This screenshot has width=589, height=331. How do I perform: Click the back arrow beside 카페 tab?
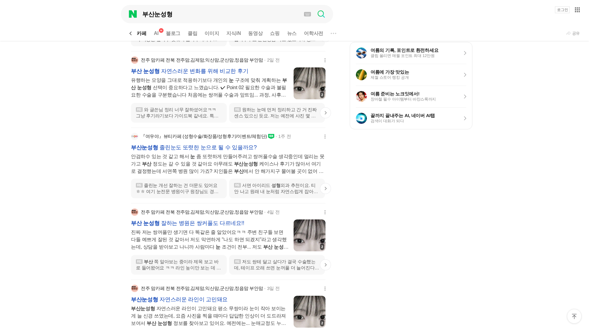(x=131, y=33)
